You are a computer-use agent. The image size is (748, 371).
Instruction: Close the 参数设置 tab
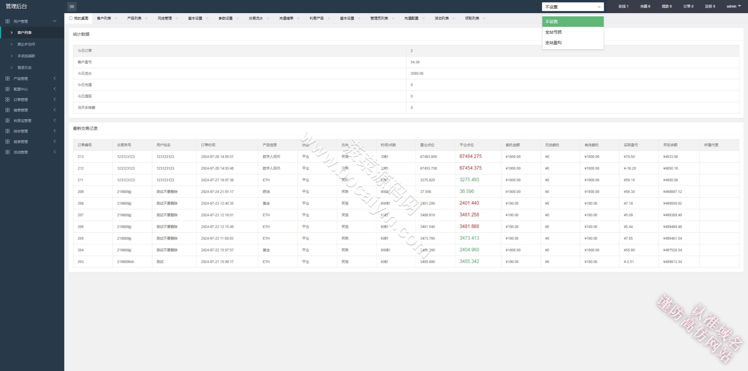click(238, 18)
